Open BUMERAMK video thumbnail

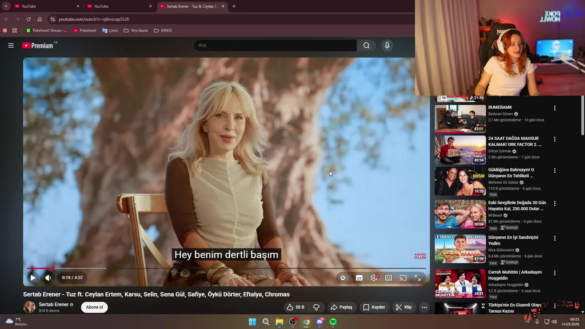coord(460,119)
